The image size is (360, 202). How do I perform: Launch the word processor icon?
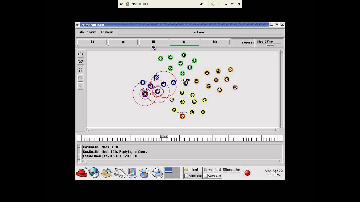[120, 173]
